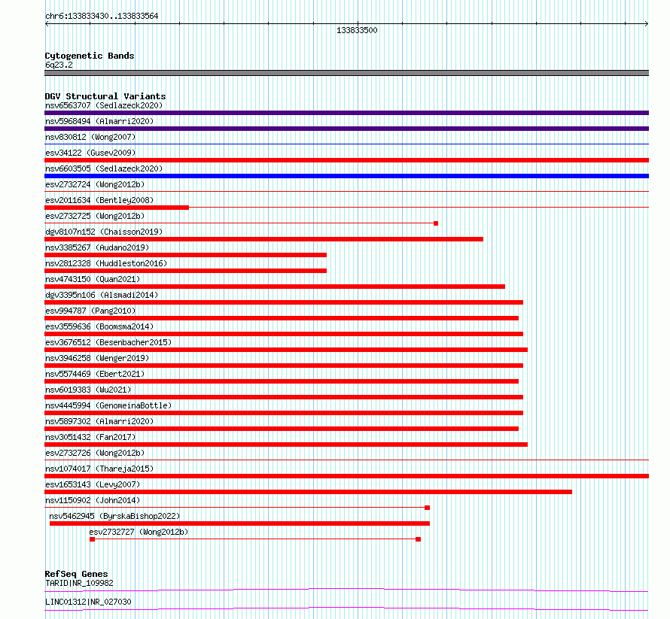Image resolution: width=670 pixels, height=619 pixels.
Task: Open variant dgv3395n106 (Alsmadi2014)
Action: 102,295
